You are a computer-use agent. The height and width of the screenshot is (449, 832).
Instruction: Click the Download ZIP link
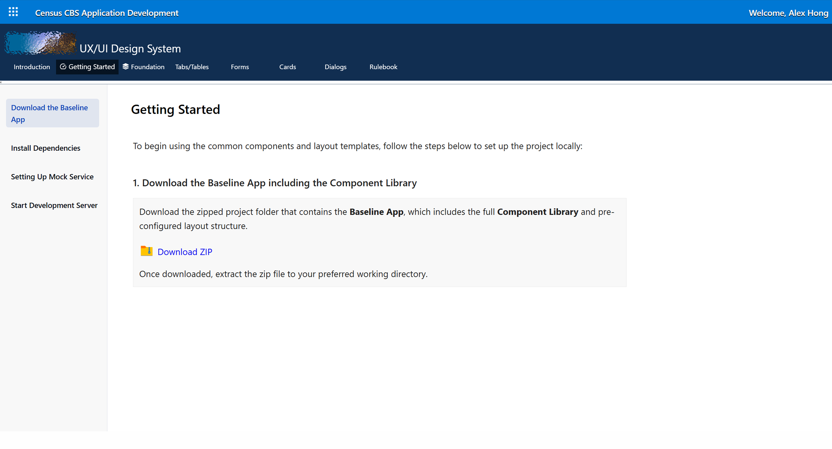[185, 252]
